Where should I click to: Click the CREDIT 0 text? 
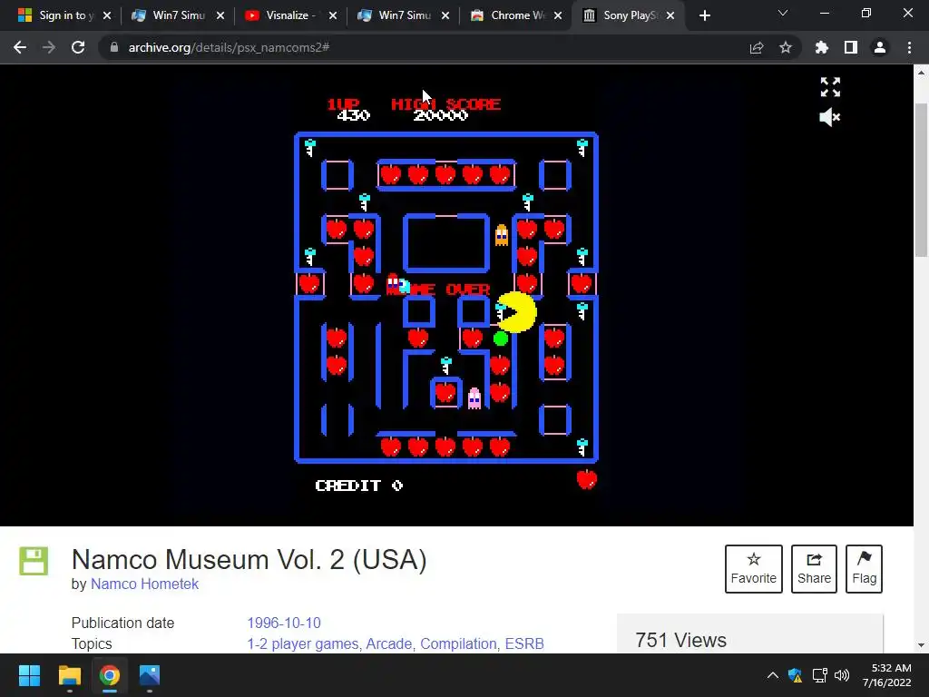coord(359,486)
